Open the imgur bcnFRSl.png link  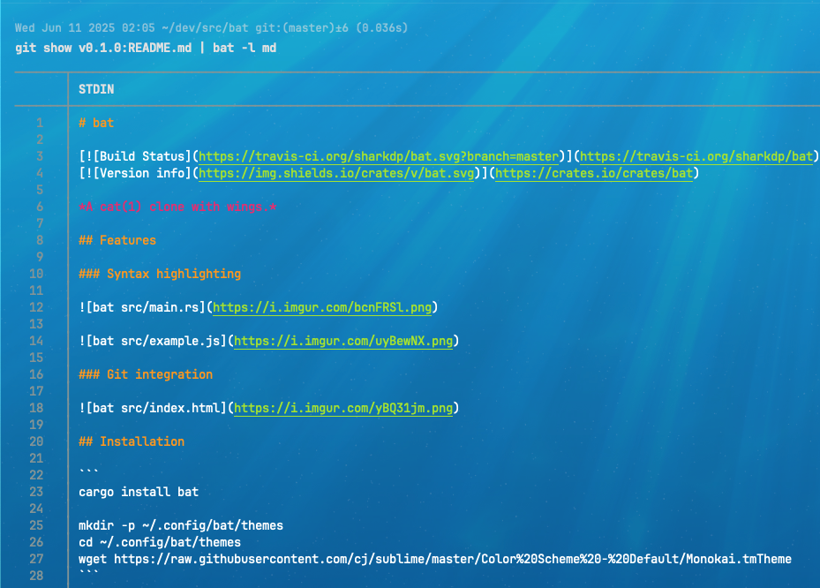pos(322,307)
